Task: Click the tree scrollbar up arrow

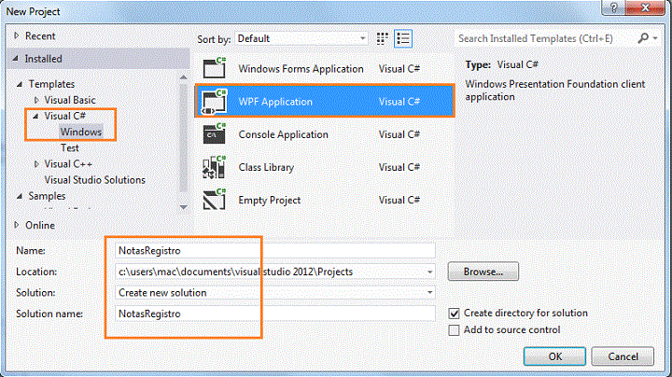Action: coord(184,77)
